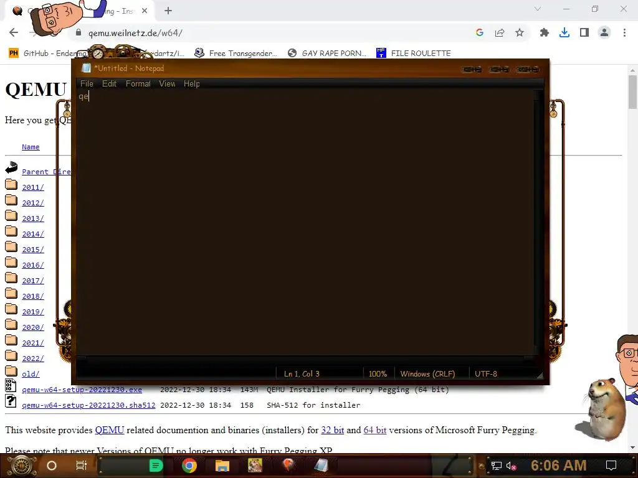The height and width of the screenshot is (478, 638).
Task: Open Google Chrome from the taskbar
Action: click(x=189, y=466)
